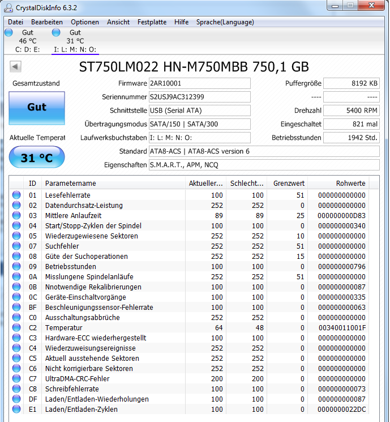390x422 pixels.
Task: Click the Firmware field 2AR10001
Action: click(x=200, y=83)
